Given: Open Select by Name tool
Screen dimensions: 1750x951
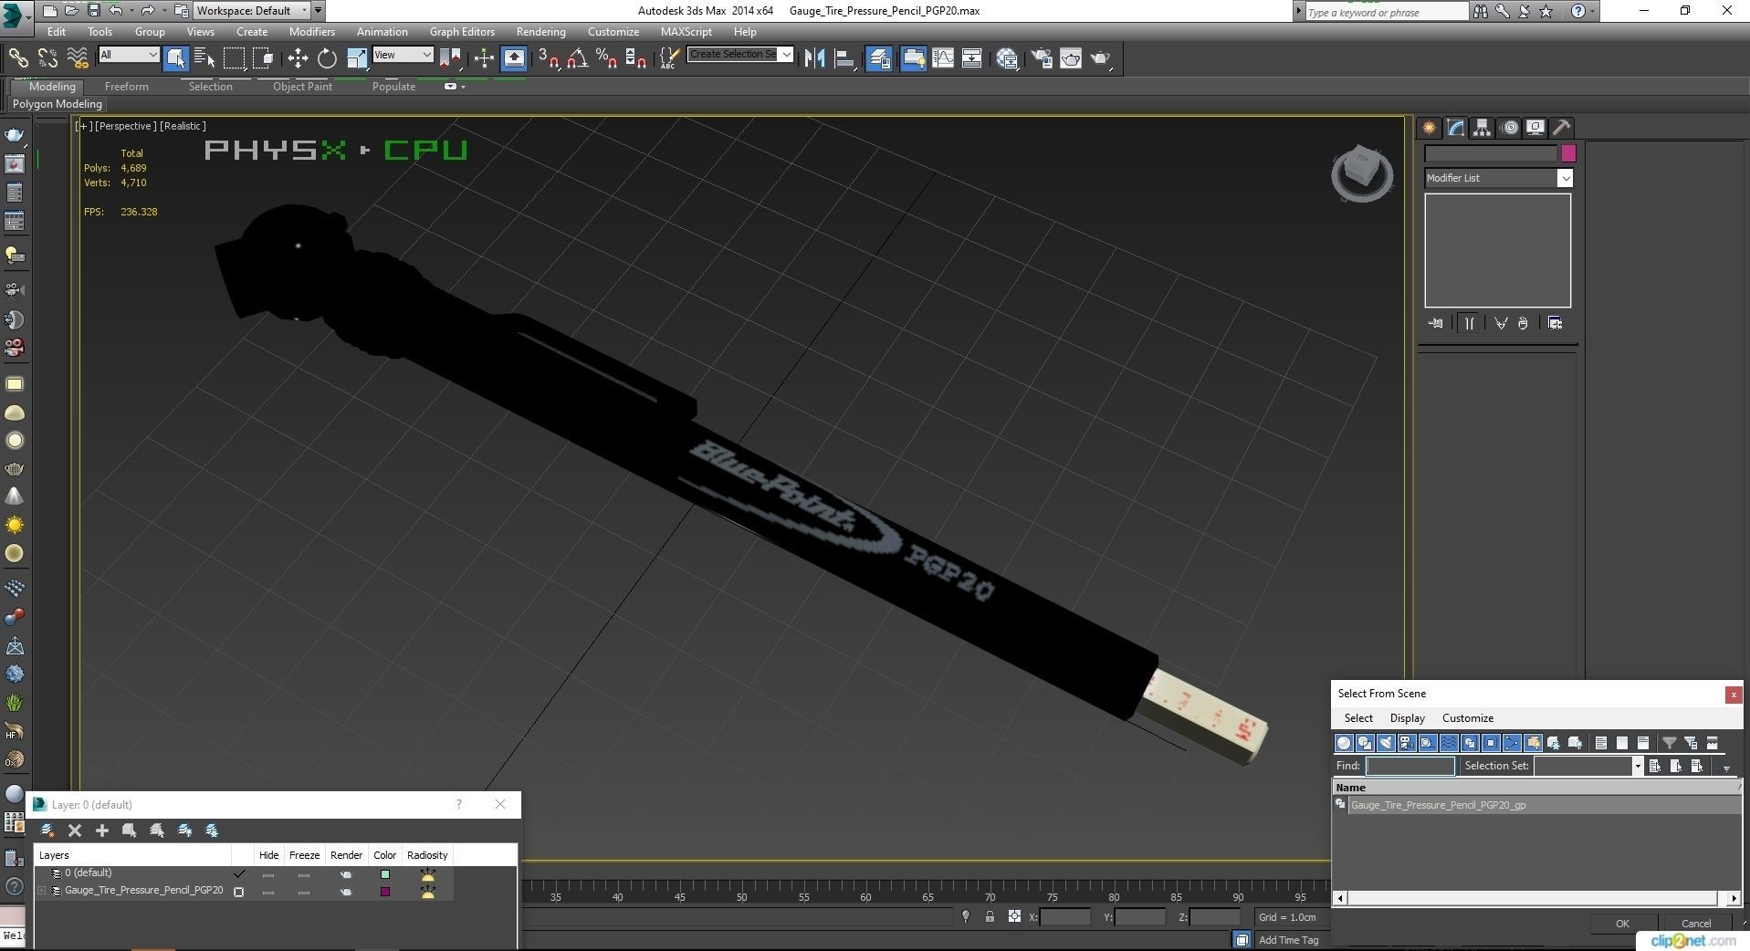Looking at the screenshot, I should click(204, 58).
